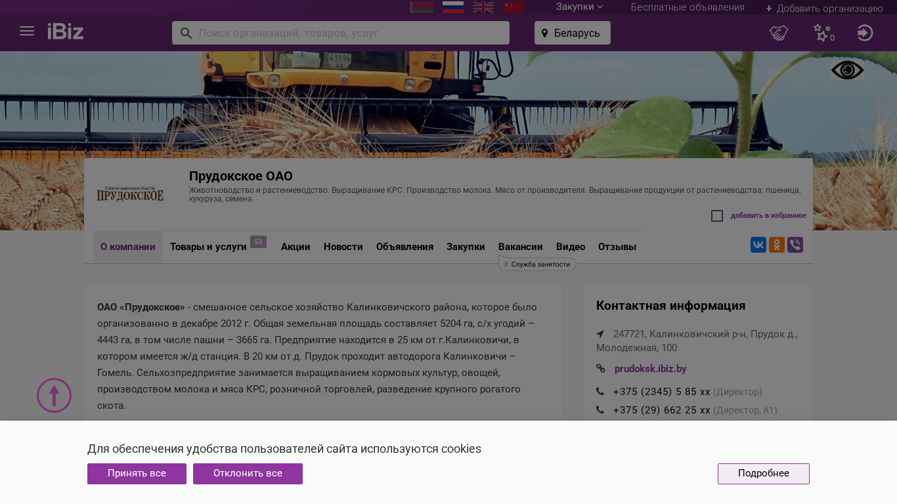Open the Отзывы tab
This screenshot has width=897, height=504.
617,247
